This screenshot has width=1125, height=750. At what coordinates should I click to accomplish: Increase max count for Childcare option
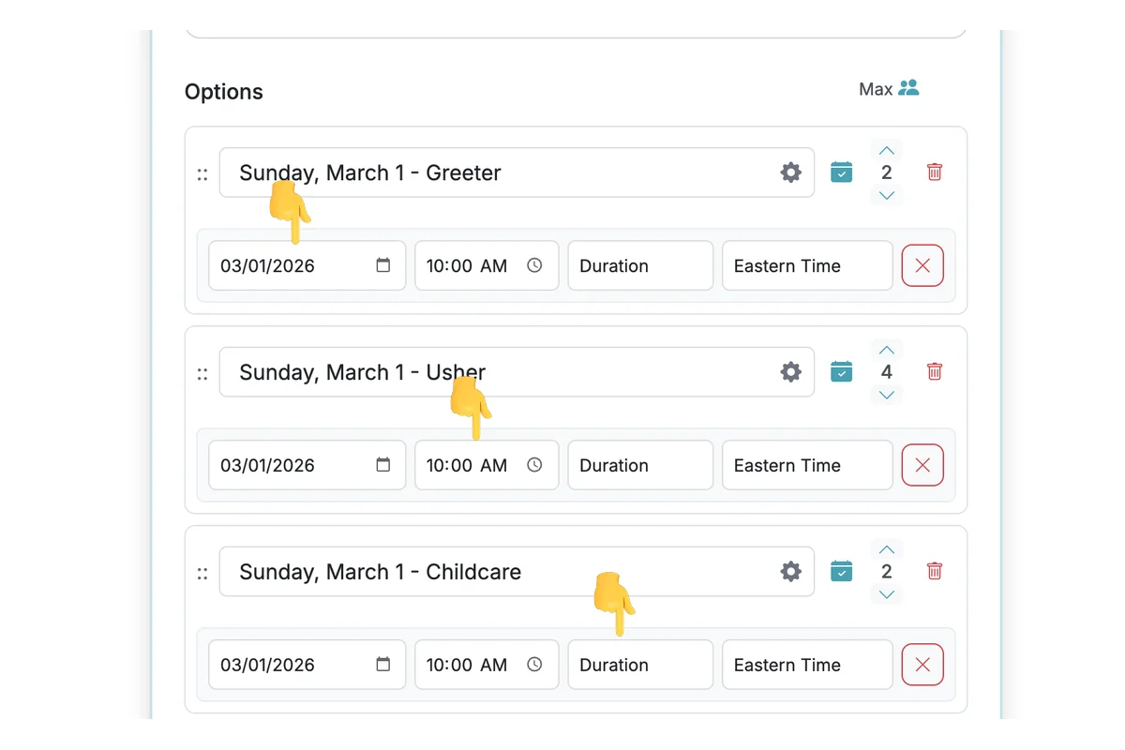tap(887, 549)
